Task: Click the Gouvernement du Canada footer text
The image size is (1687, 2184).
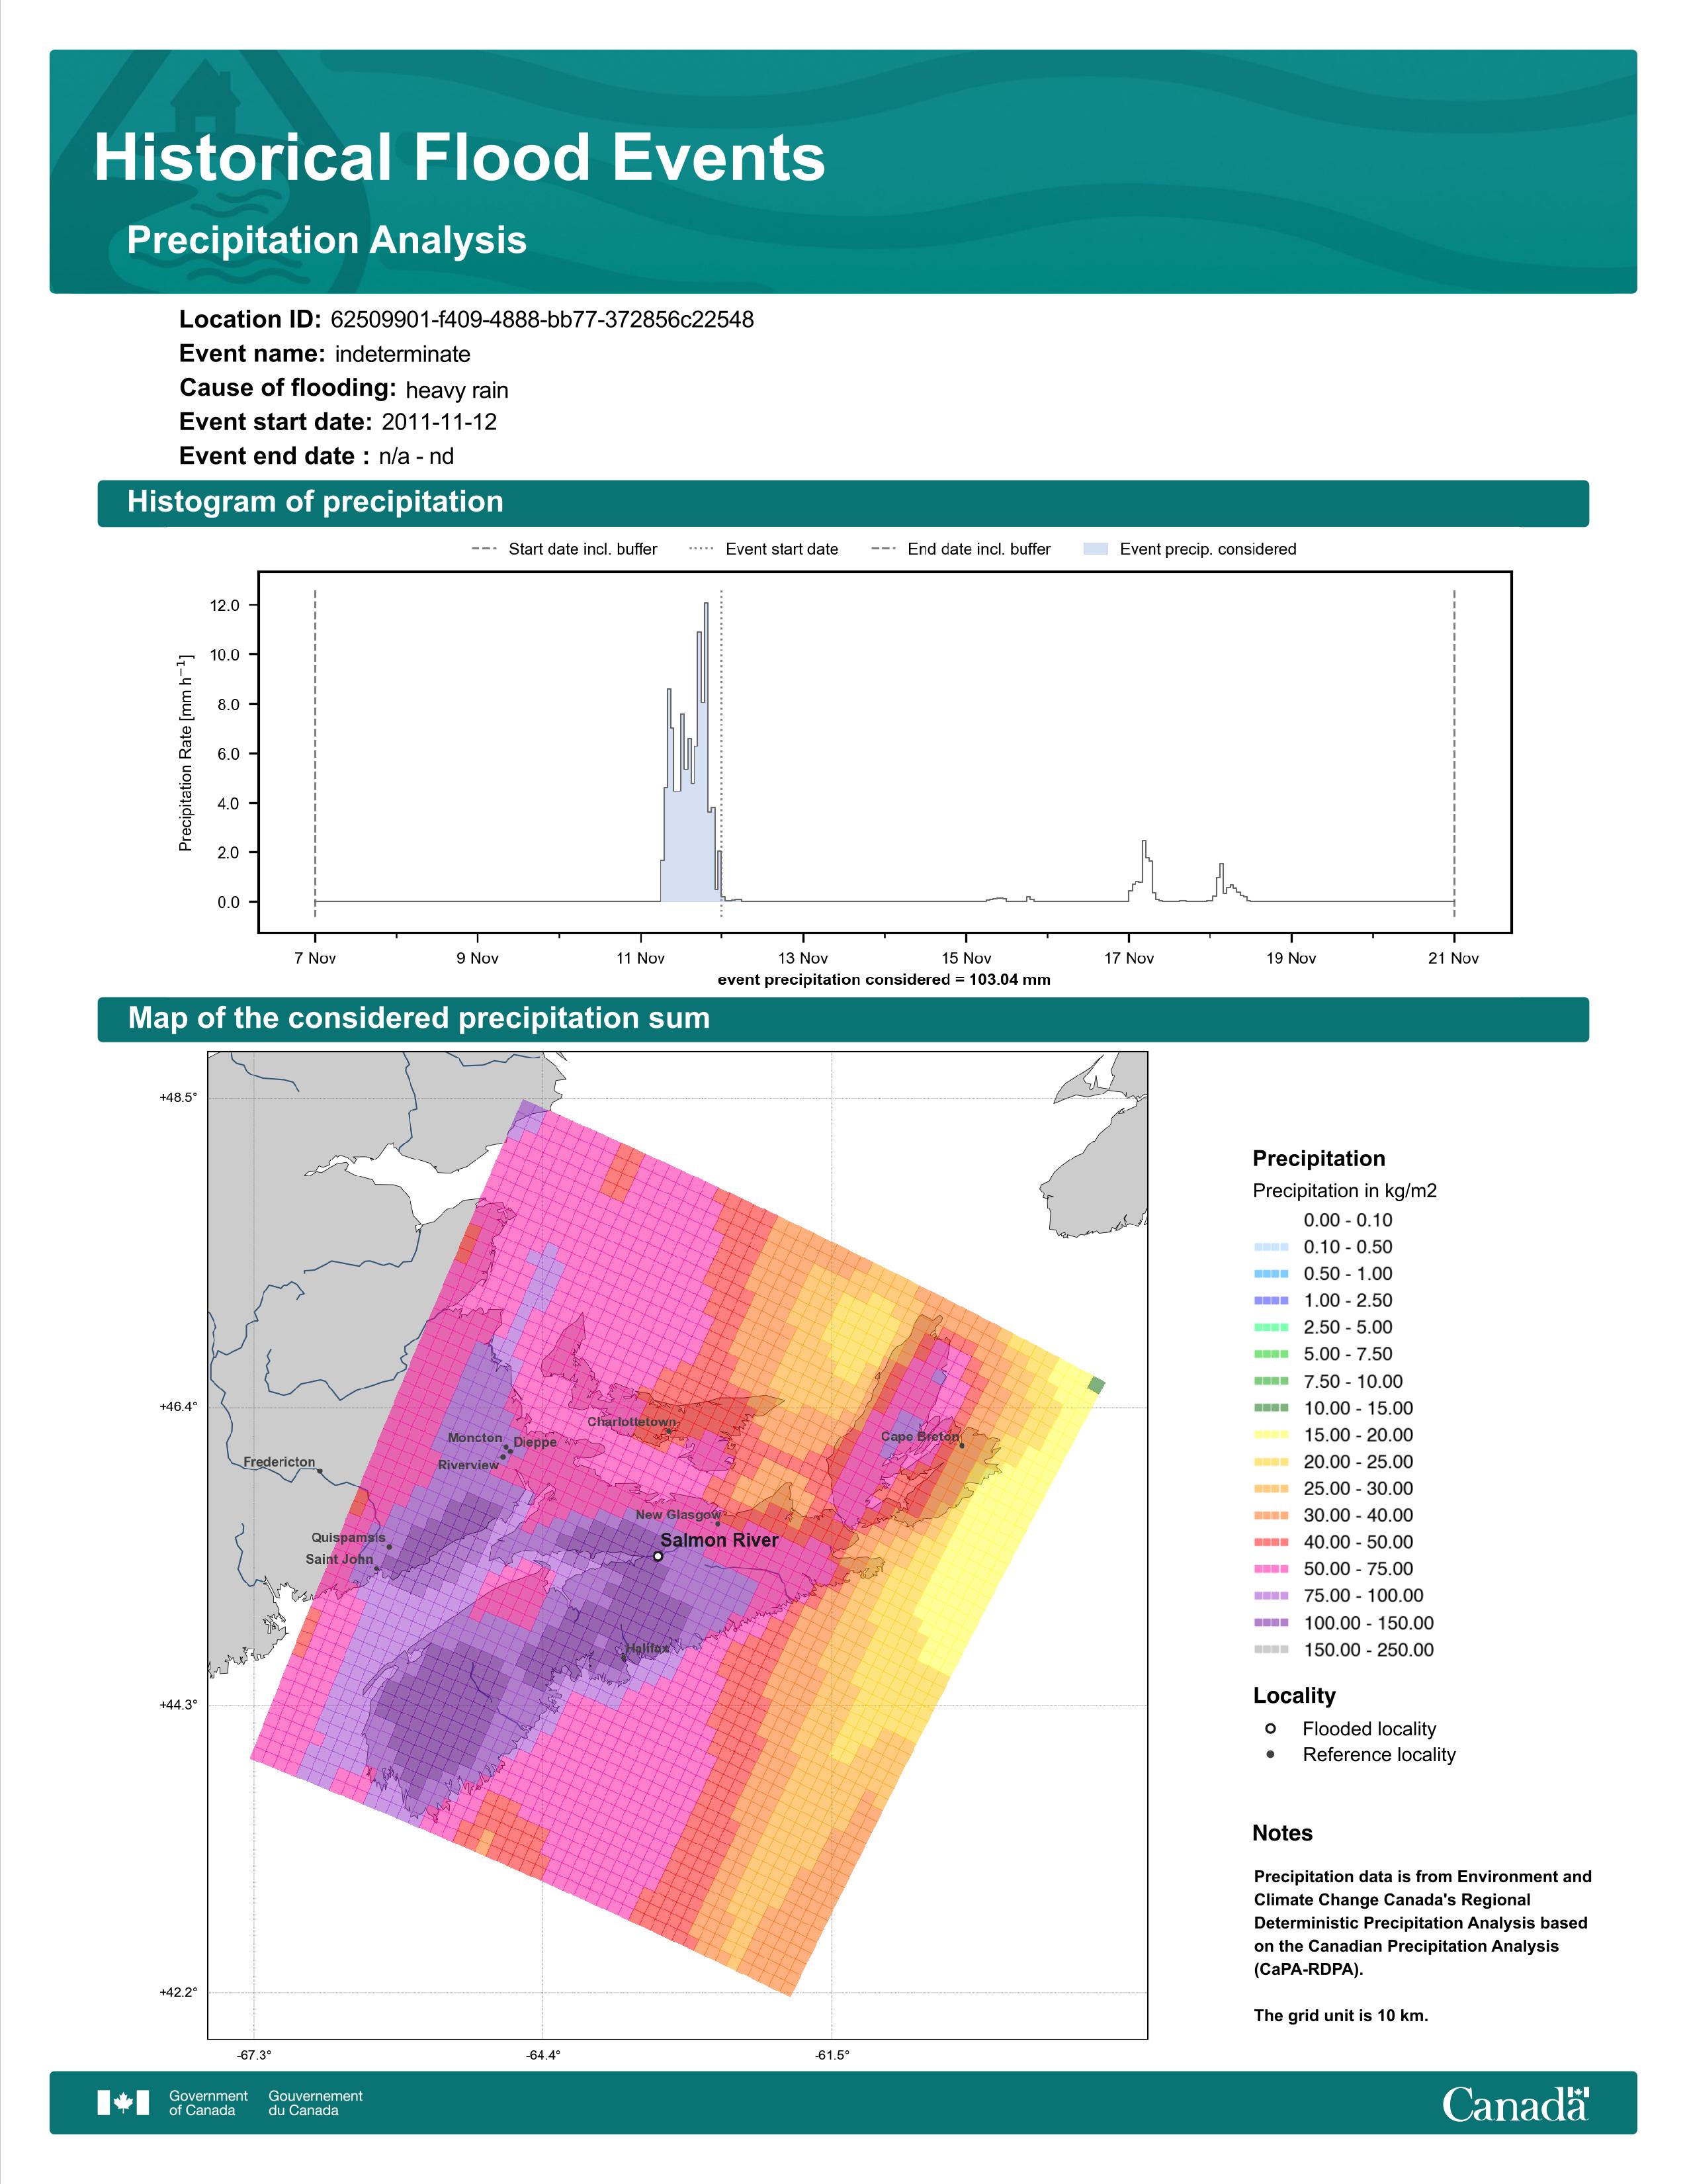Action: [316, 2103]
